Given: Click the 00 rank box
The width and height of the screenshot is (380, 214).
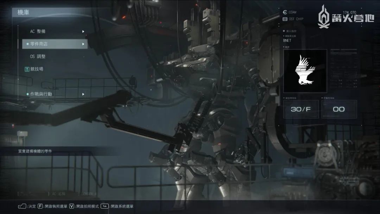Looking at the screenshot, I should tap(339, 109).
